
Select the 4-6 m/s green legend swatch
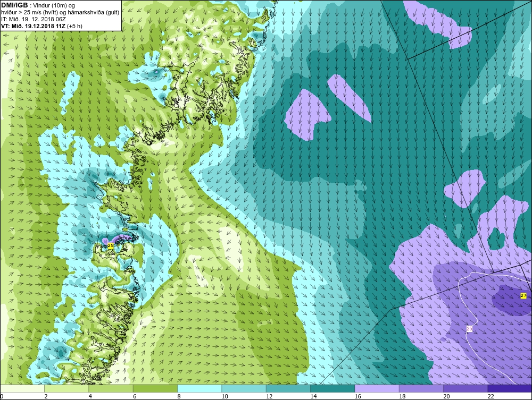[x=111, y=388]
